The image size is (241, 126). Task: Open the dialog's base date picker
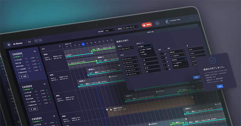[x=126, y=49]
